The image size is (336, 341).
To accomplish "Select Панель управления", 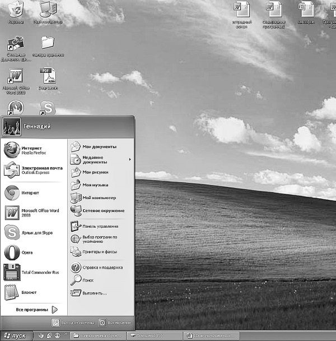I will pyautogui.click(x=100, y=226).
